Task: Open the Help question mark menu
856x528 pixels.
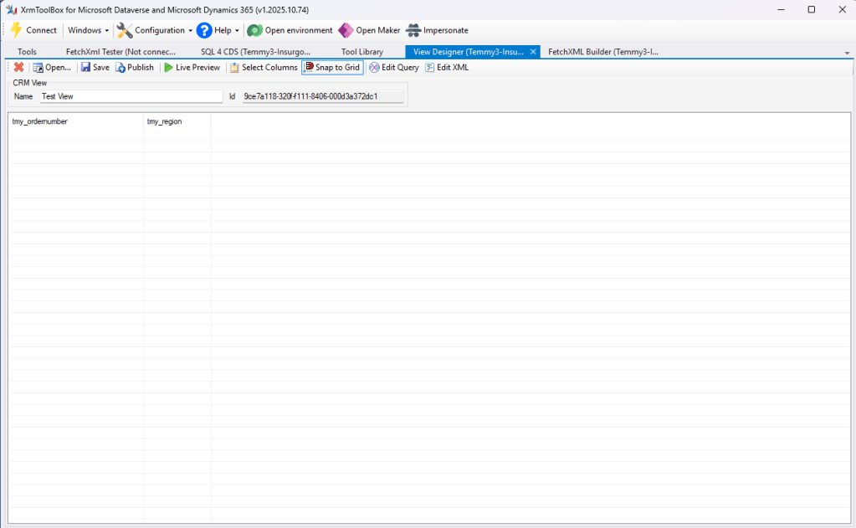Action: [x=218, y=30]
